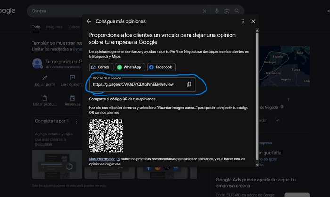330x197 pixels.
Task: Go back using the dialog's arrow icon
Action: tap(89, 21)
